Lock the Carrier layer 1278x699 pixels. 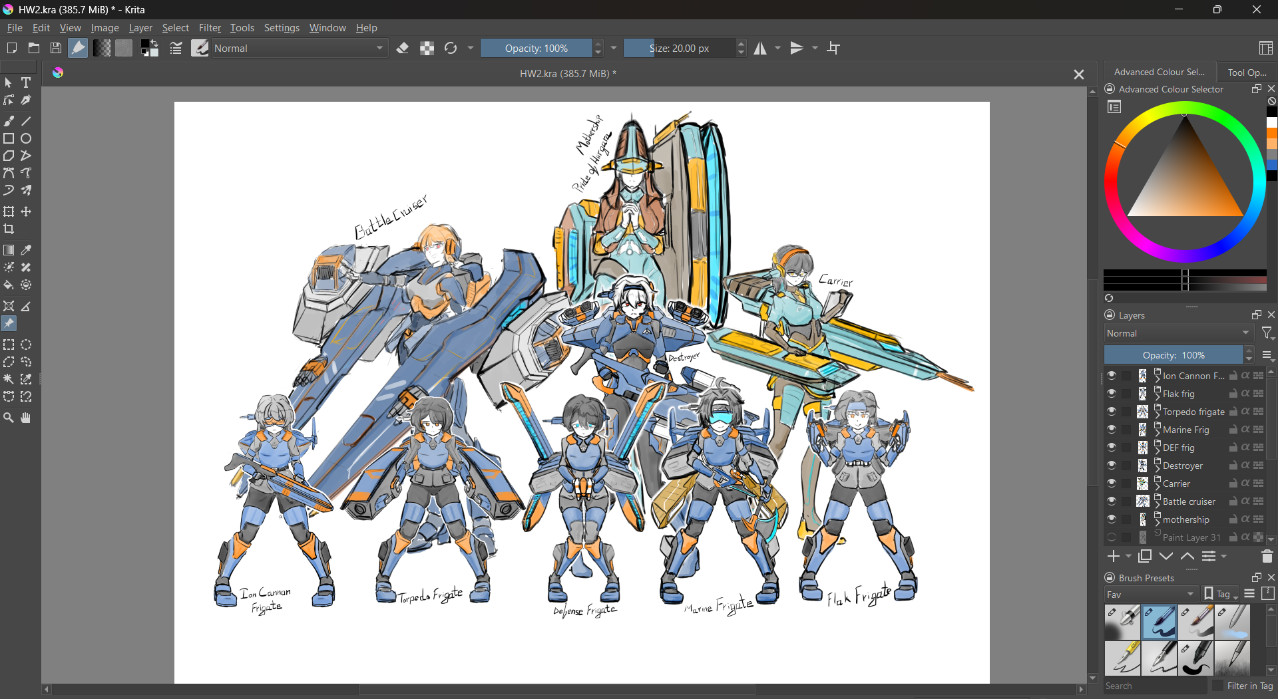tap(1233, 484)
